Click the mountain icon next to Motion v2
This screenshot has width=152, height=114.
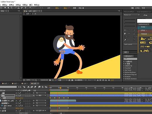click(145, 15)
